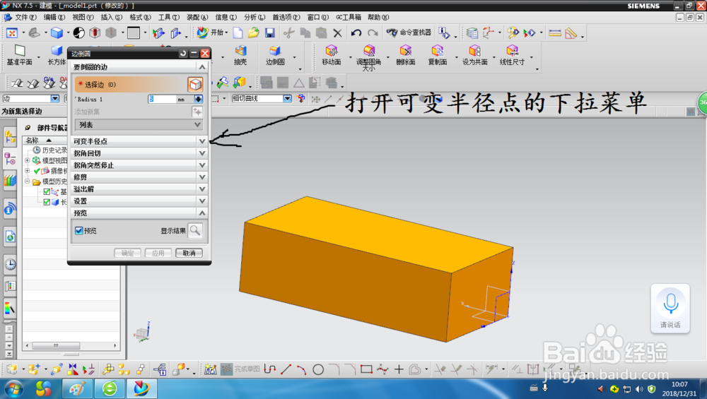Select the Delete Face (删除面) tool
707x399 pixels.
tap(406, 55)
